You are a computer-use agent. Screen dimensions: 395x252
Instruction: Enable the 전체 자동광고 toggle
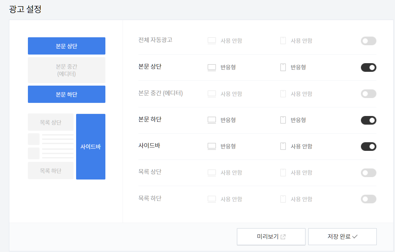pos(368,40)
